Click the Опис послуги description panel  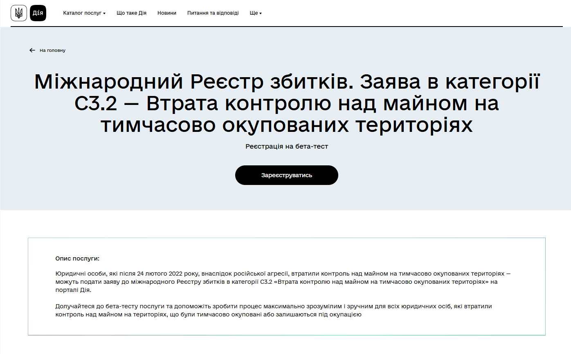point(286,286)
